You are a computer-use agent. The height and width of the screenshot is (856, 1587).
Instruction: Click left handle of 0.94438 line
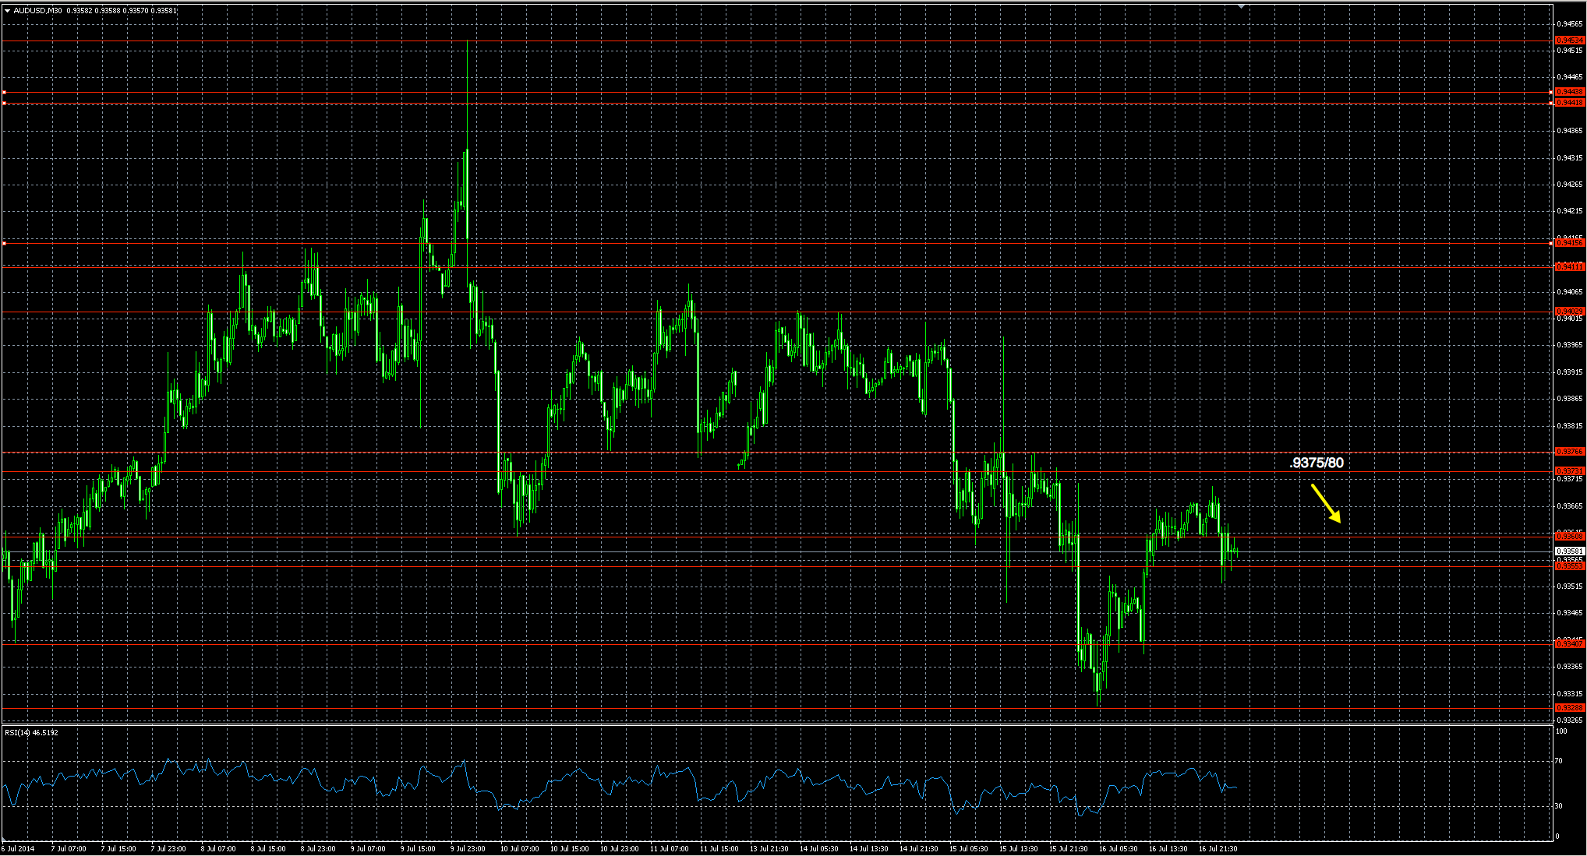(x=4, y=93)
